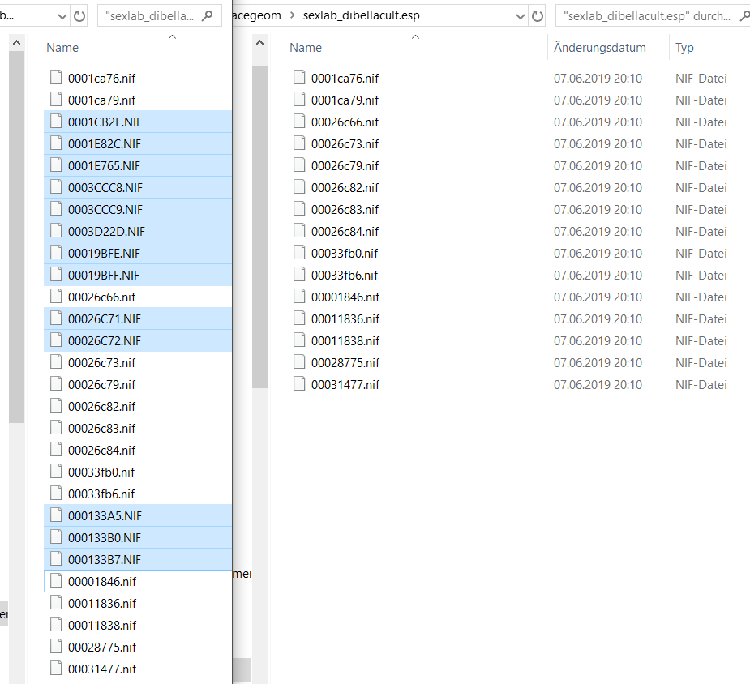This screenshot has height=684, width=750.
Task: Select 0001ca76.nif in left window
Action: point(138,79)
